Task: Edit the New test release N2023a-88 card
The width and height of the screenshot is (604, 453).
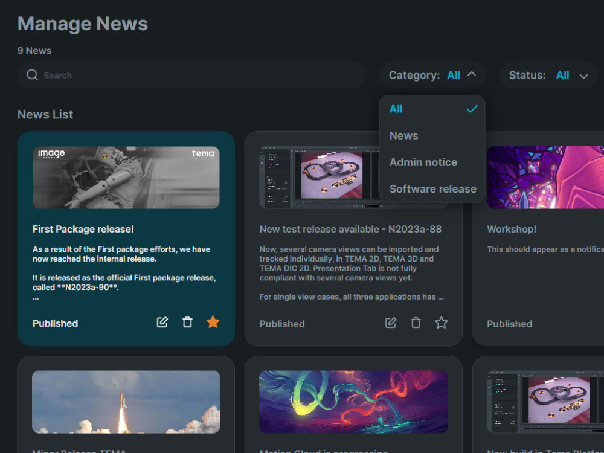Action: 391,323
